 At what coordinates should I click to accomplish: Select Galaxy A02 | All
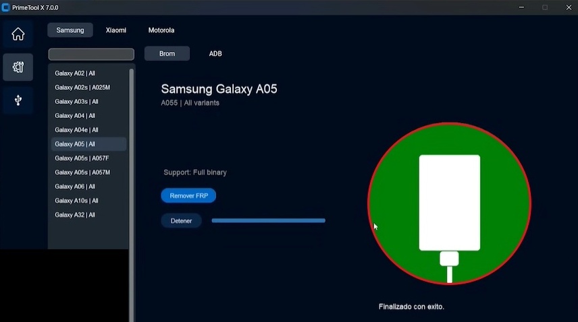(88, 73)
